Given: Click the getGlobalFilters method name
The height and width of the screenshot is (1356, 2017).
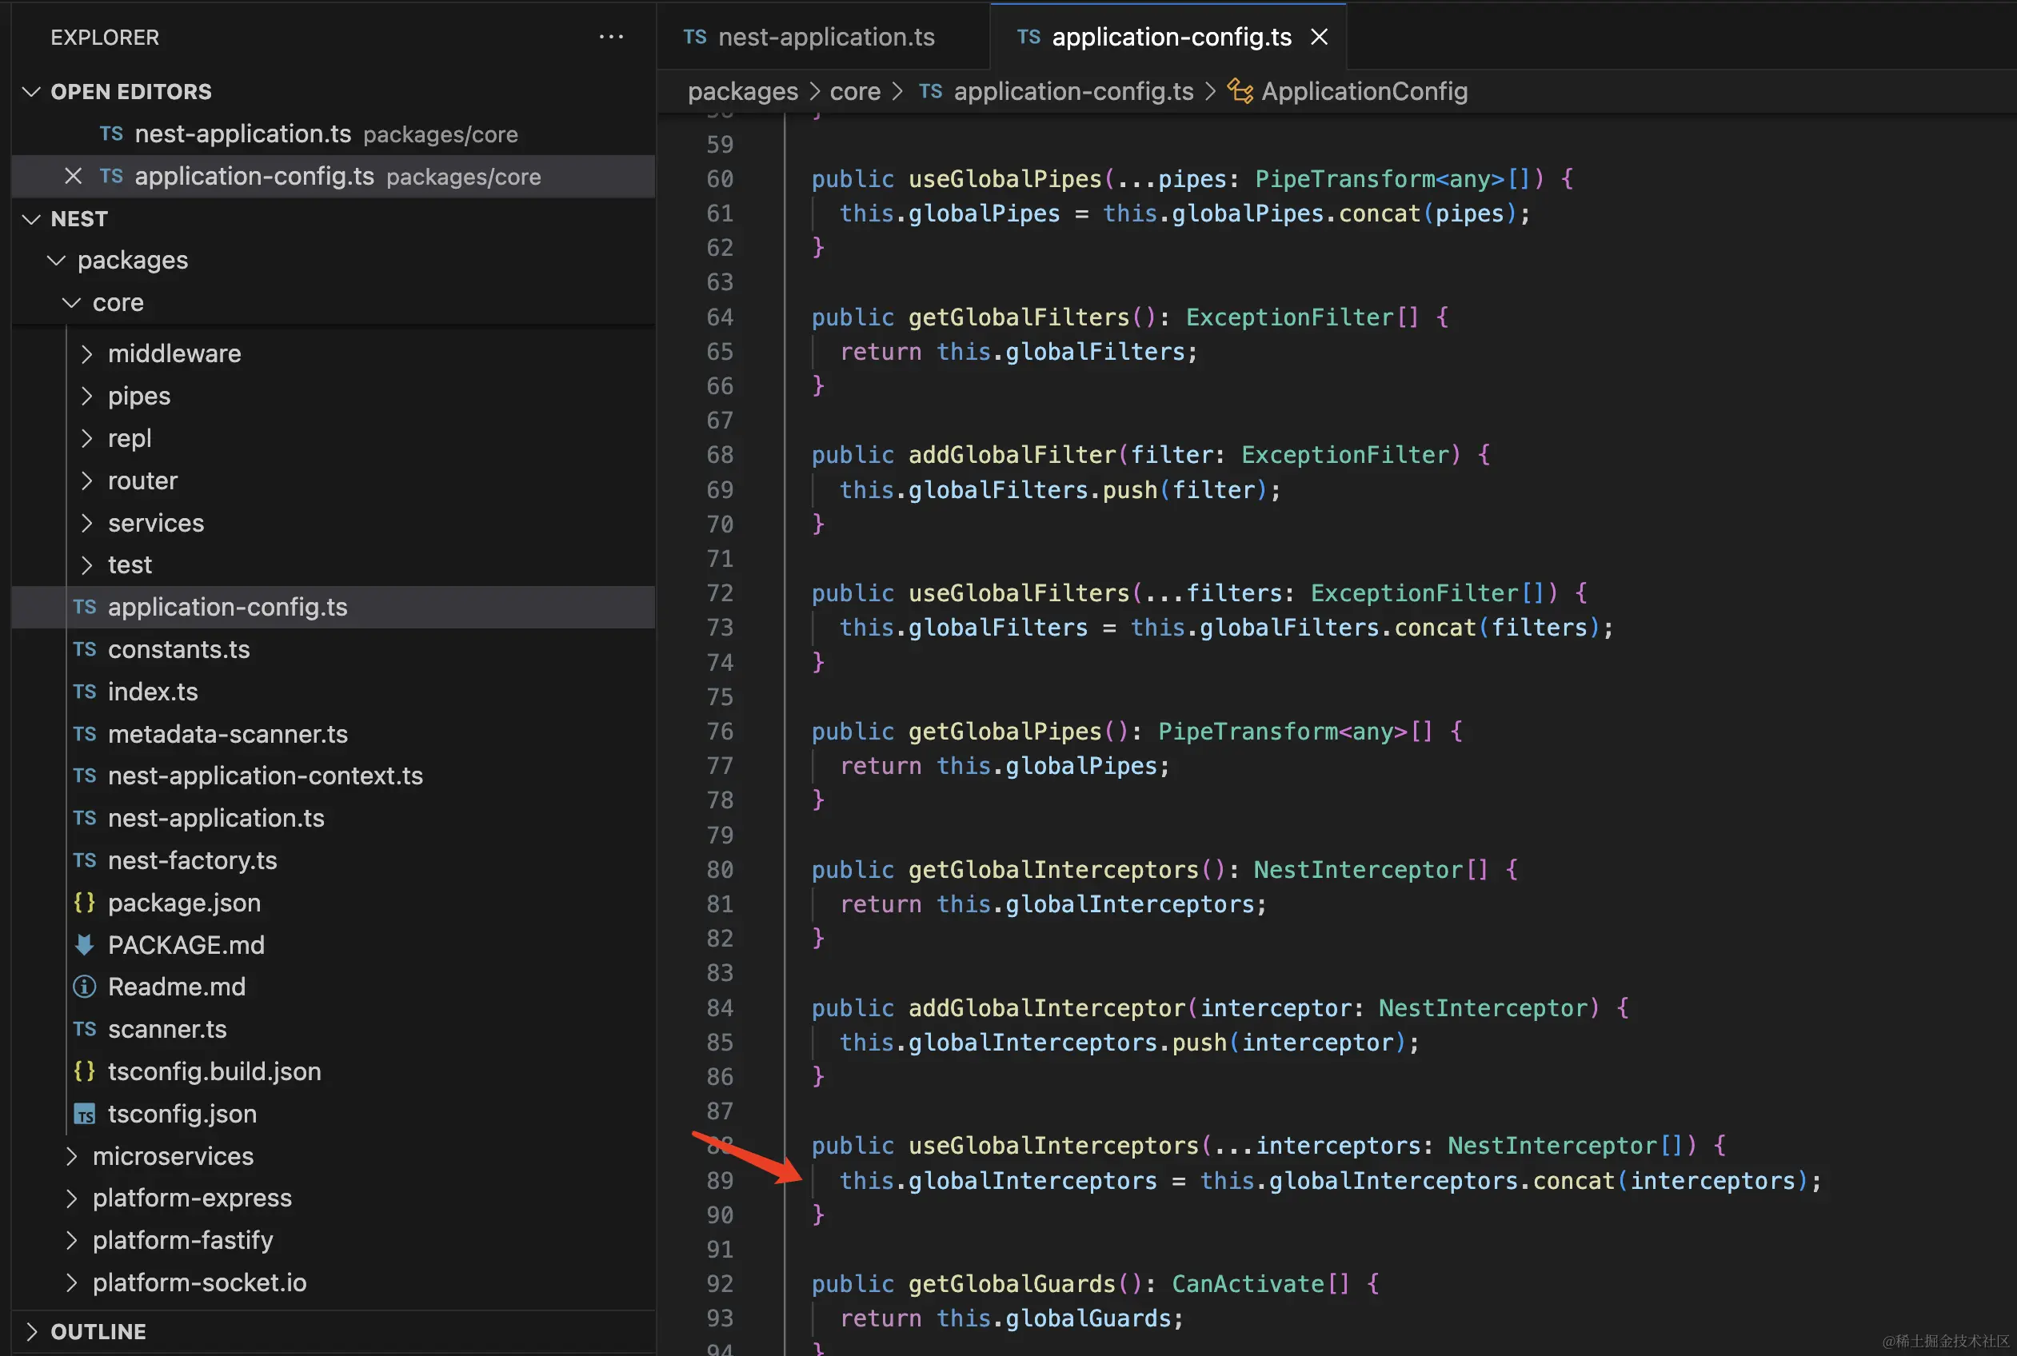Looking at the screenshot, I should pos(1019,317).
